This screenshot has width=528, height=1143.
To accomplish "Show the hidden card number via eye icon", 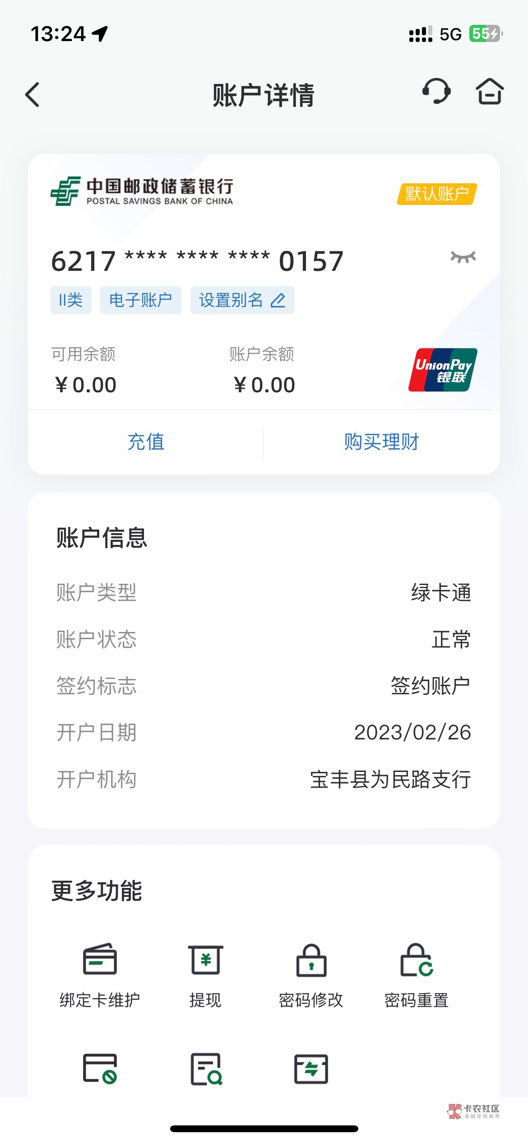I will [x=463, y=257].
